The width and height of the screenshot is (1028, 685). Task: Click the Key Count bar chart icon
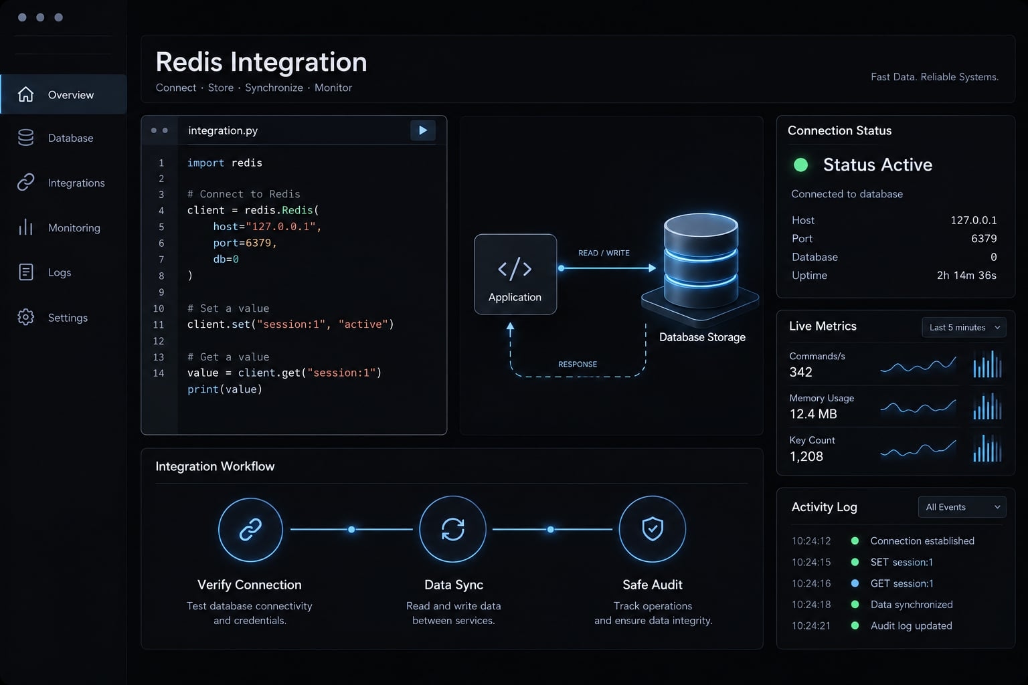987,449
